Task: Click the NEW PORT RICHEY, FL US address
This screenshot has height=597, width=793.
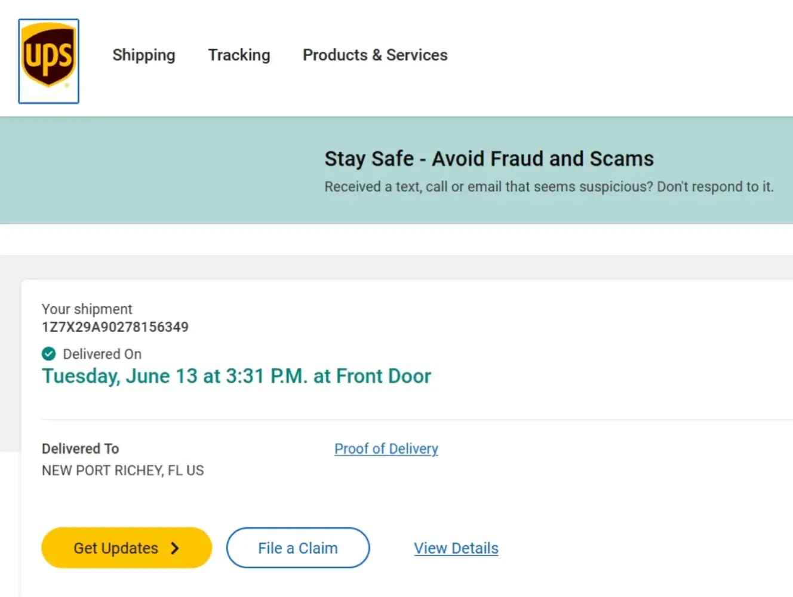Action: [x=122, y=470]
